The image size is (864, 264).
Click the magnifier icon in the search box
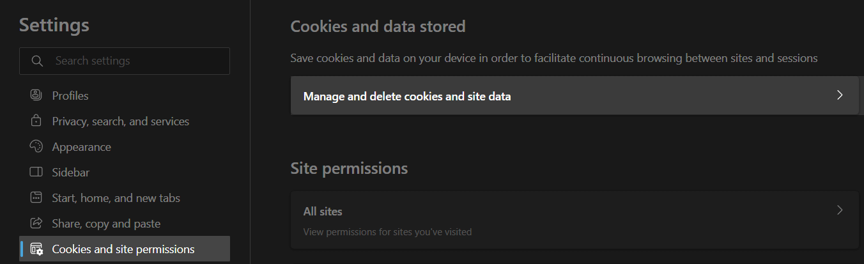[x=37, y=61]
